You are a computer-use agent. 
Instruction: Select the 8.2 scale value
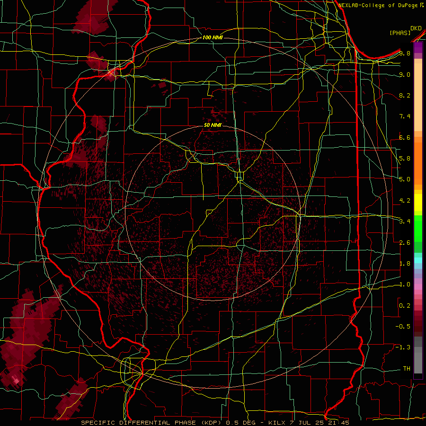click(405, 96)
